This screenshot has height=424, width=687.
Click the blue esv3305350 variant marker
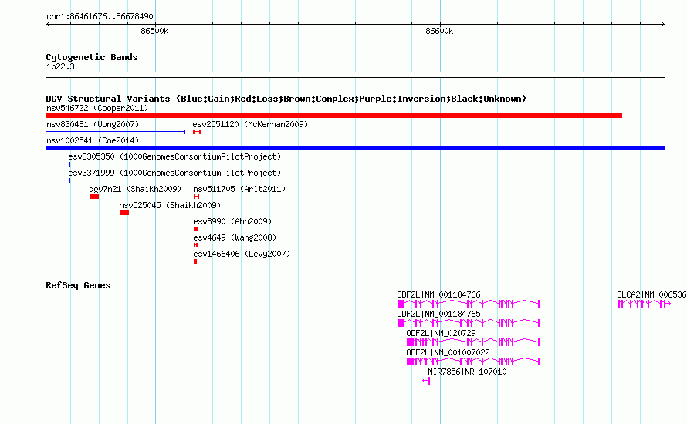[69, 164]
